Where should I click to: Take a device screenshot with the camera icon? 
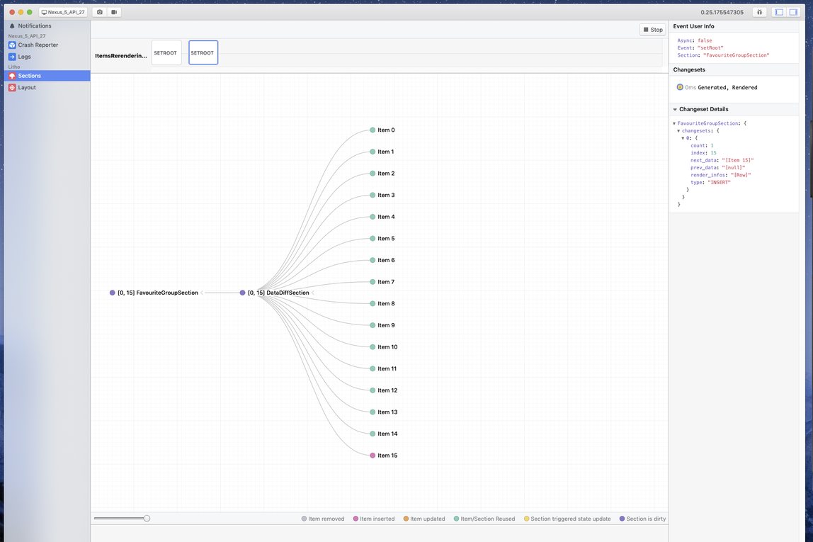[100, 12]
